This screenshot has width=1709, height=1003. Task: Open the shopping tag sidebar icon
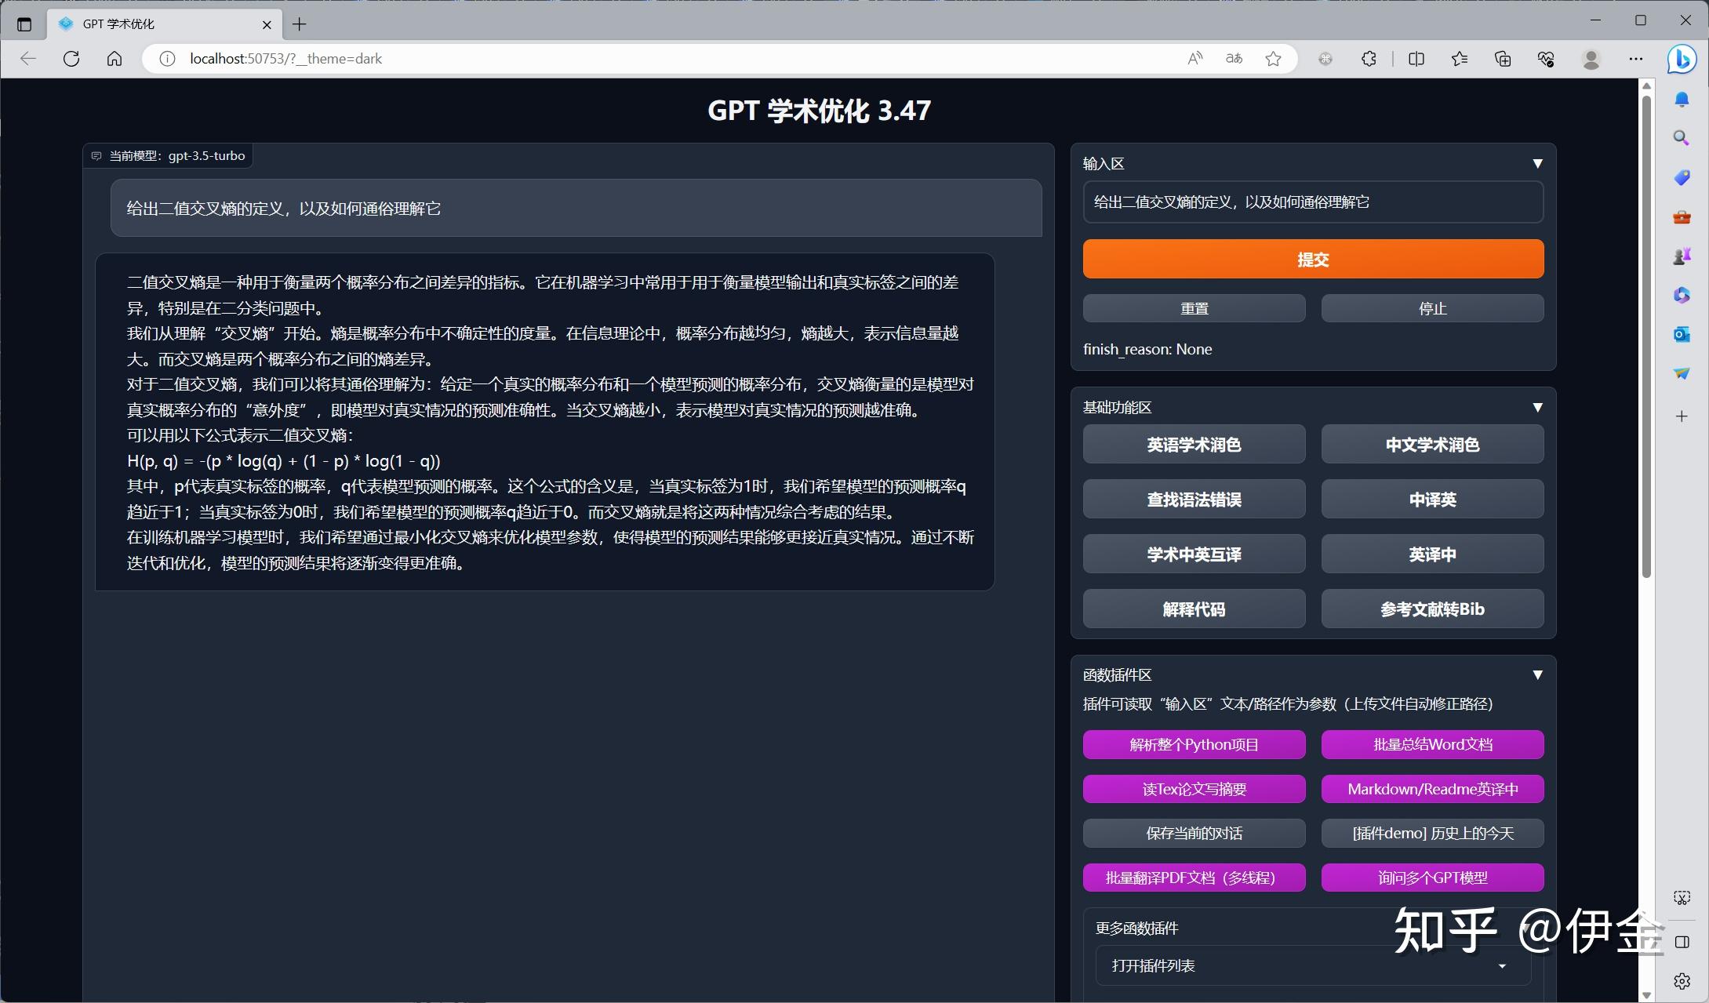click(x=1682, y=177)
